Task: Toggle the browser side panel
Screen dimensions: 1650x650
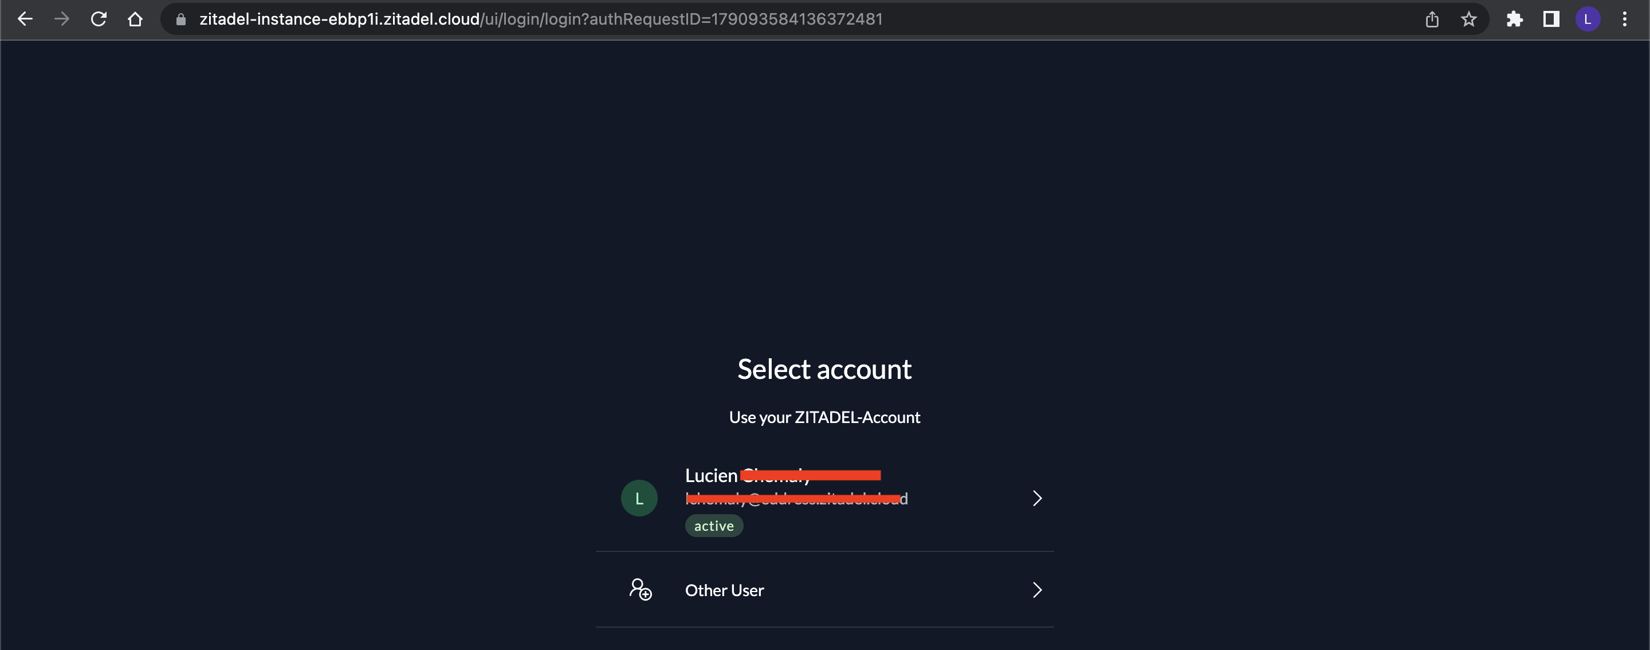Action: click(1551, 19)
